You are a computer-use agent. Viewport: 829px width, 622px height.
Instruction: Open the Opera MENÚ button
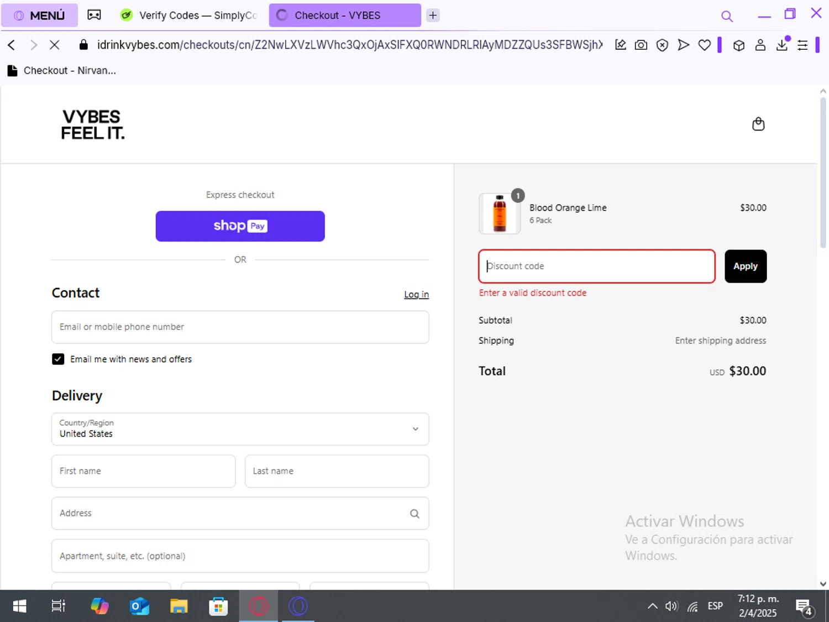point(39,15)
